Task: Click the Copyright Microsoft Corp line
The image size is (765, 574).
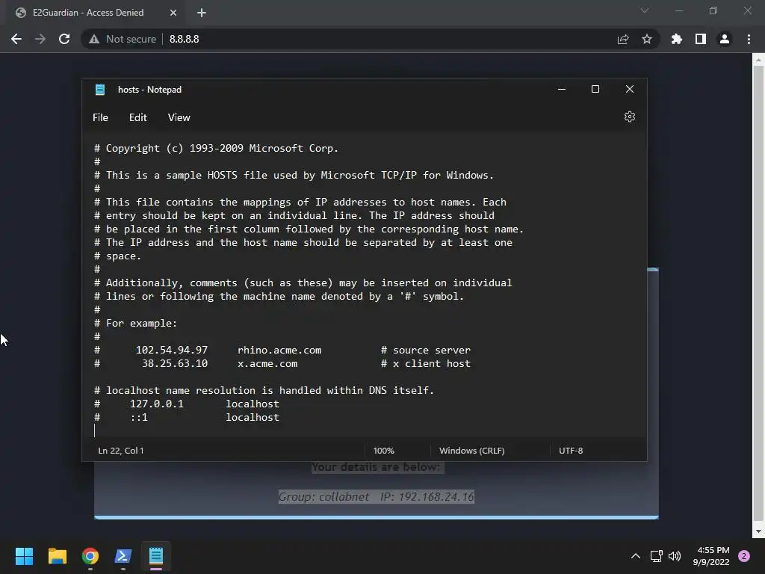Action: click(216, 149)
